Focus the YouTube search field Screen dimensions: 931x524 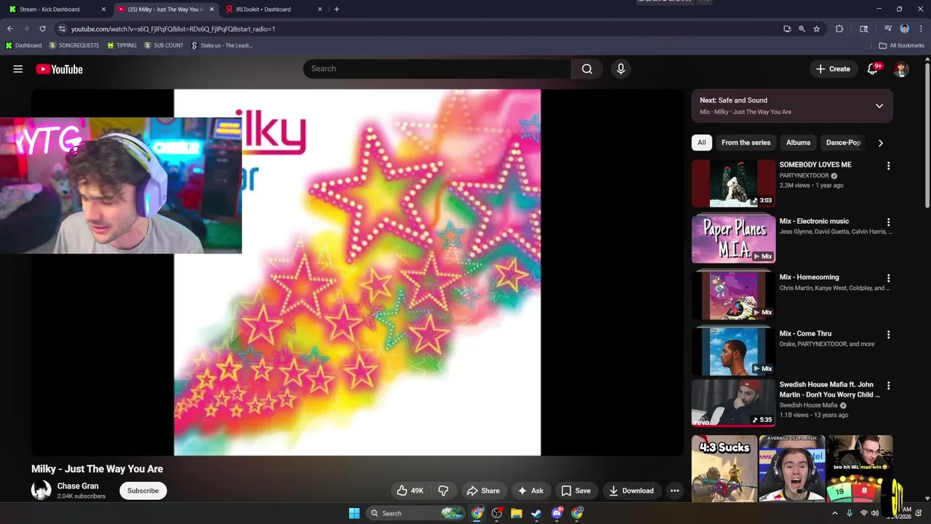pyautogui.click(x=437, y=68)
